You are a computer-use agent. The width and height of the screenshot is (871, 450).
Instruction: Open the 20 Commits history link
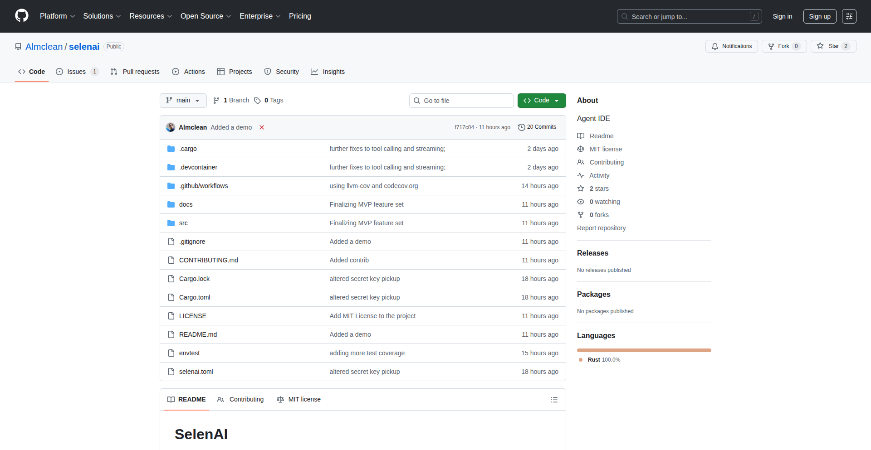pos(537,127)
